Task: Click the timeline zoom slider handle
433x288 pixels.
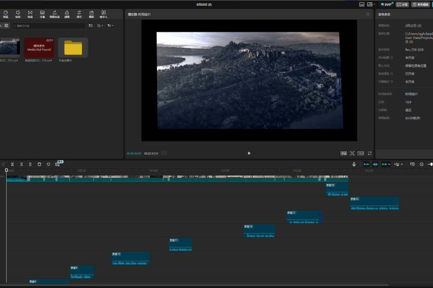Action: (x=430, y=164)
